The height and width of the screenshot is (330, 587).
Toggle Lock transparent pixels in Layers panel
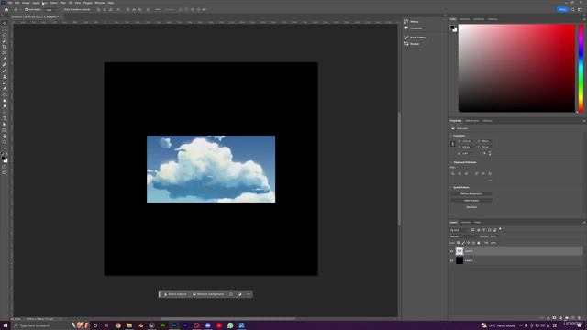459,243
